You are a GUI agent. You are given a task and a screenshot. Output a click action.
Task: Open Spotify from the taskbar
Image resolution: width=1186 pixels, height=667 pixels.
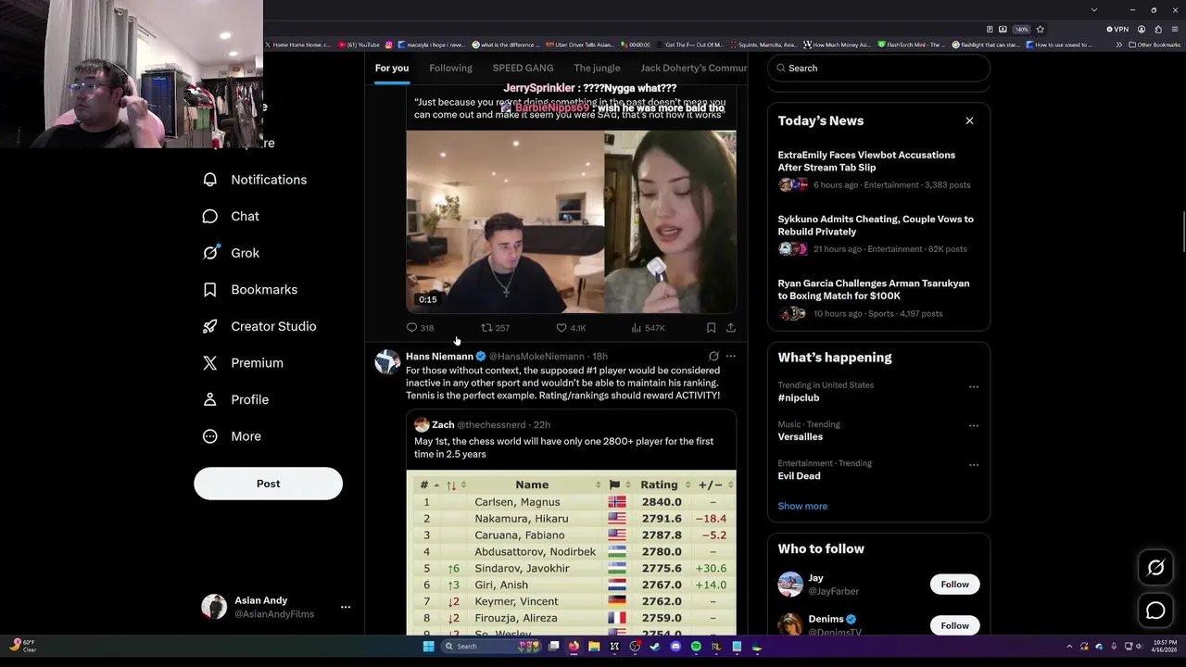pos(696,647)
